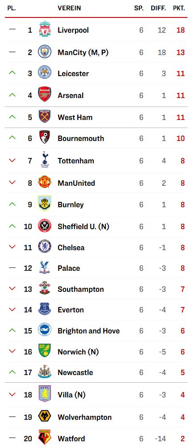Click the Tottenham cockerel crest
The image size is (191, 448).
click(45, 159)
